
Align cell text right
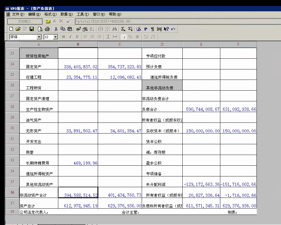(x=100, y=37)
